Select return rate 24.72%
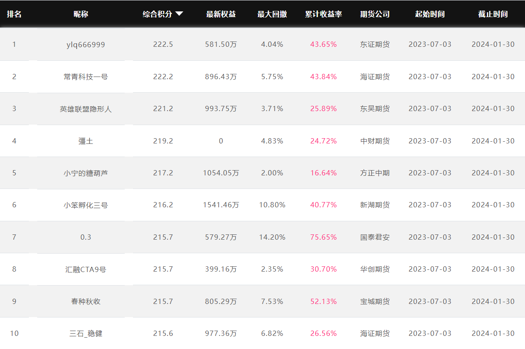The image size is (525, 349). (324, 141)
